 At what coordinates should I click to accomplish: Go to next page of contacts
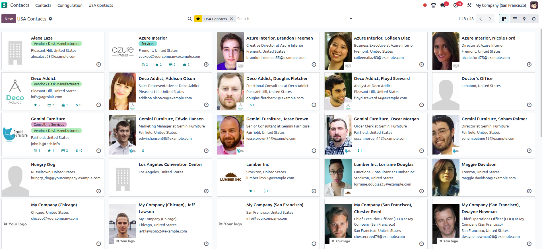click(490, 19)
